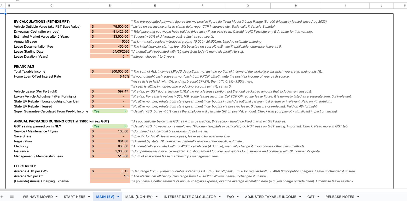This screenshot has width=407, height=201.
Task: Select the empty Override Annual Charging Expense cell
Action: (x=110, y=181)
